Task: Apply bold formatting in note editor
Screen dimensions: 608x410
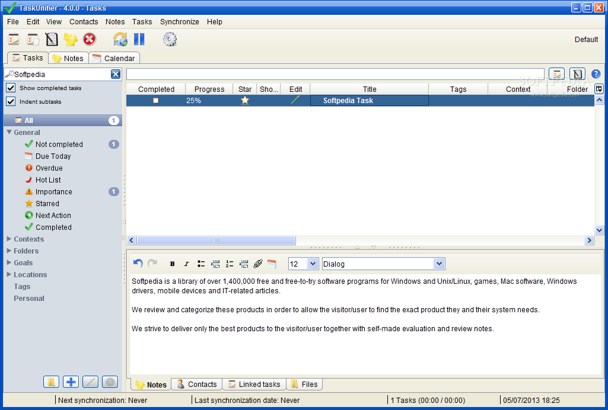Action: tap(173, 264)
